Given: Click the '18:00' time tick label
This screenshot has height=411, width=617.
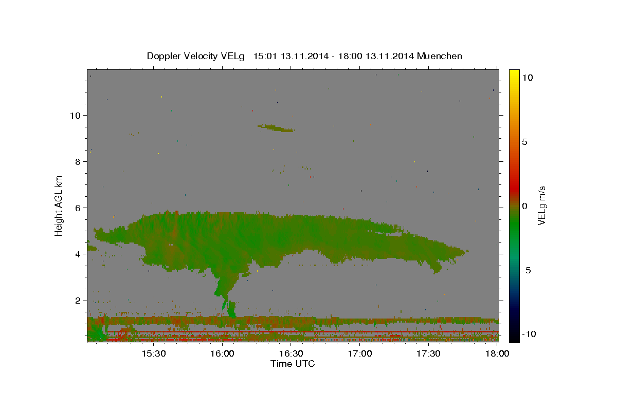Looking at the screenshot, I should (497, 353).
